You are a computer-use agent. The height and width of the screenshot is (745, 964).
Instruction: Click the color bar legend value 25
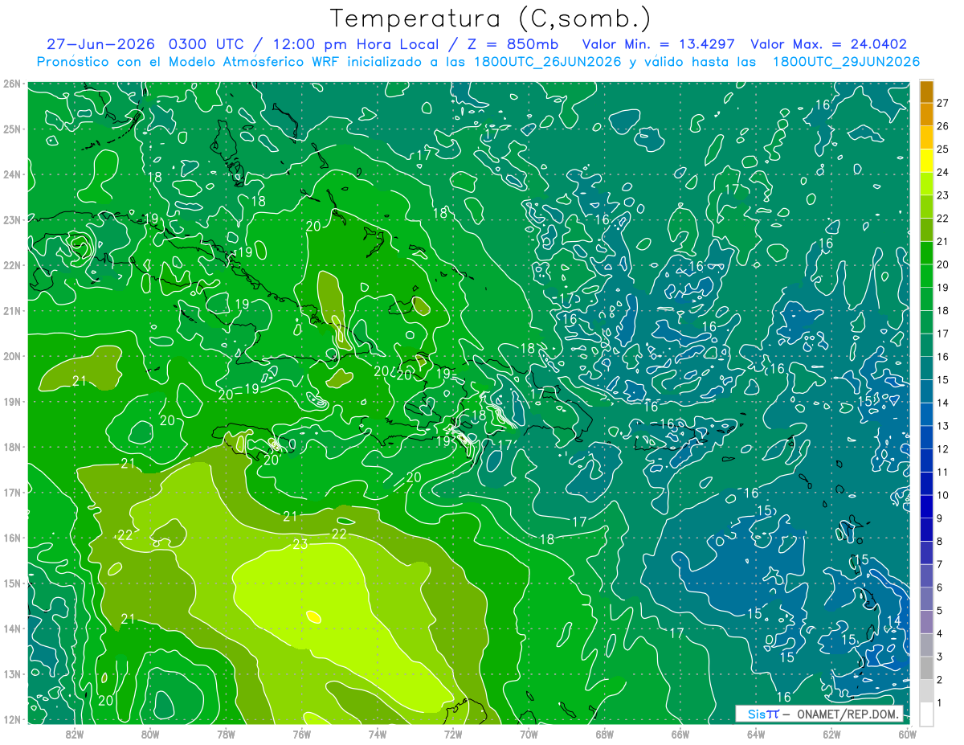click(943, 149)
